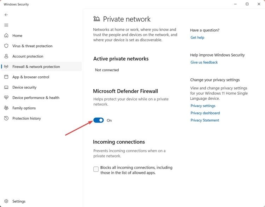Click the Device performance & health heart icon
Screen dimensions: 265x207
coord(6,97)
